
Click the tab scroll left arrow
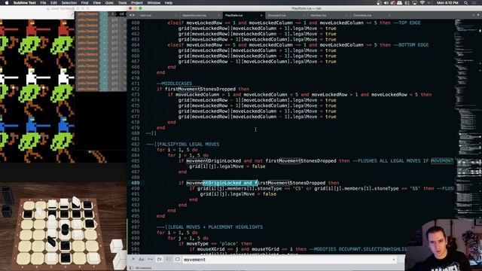coord(130,15)
